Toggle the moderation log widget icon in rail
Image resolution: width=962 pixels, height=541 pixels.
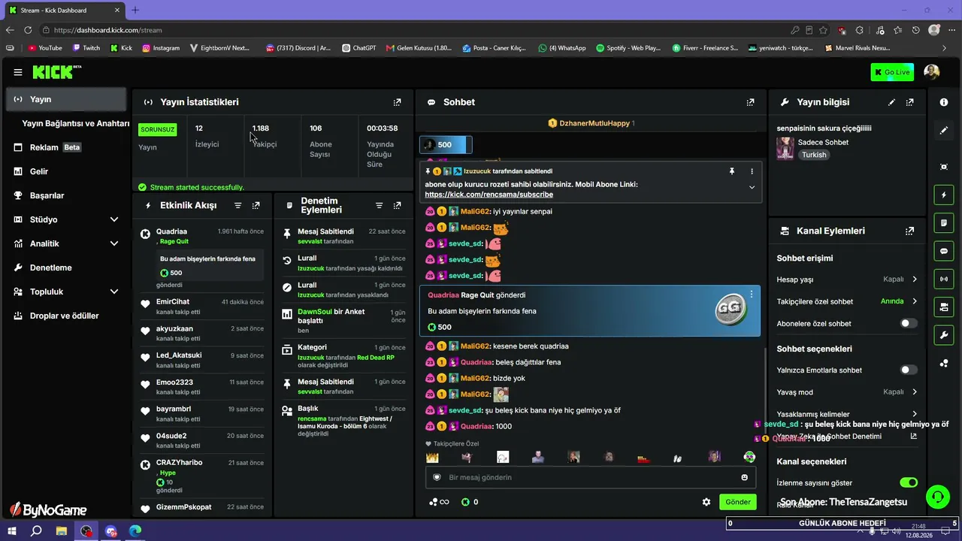(x=944, y=223)
